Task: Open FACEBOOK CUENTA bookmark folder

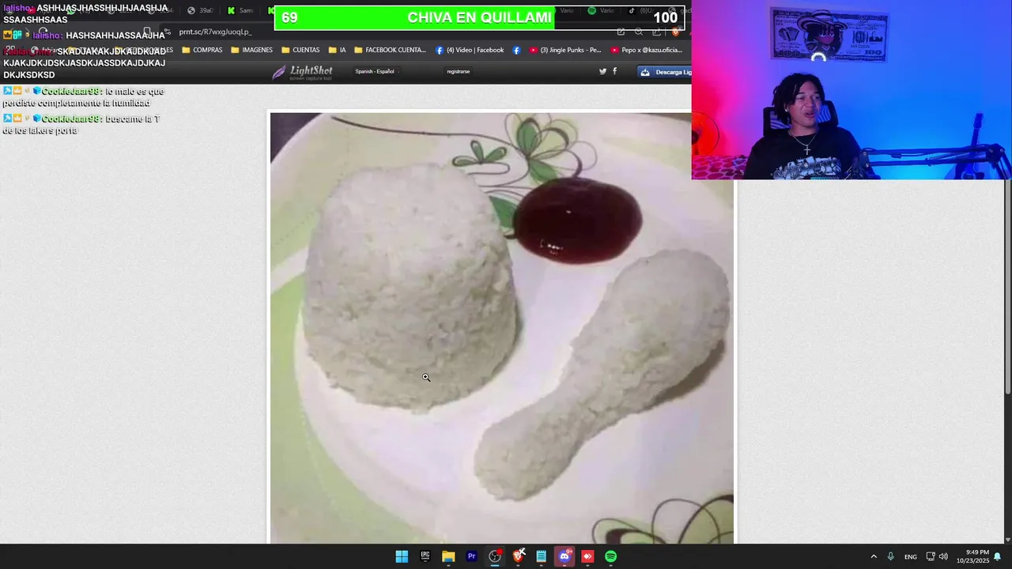Action: (391, 50)
